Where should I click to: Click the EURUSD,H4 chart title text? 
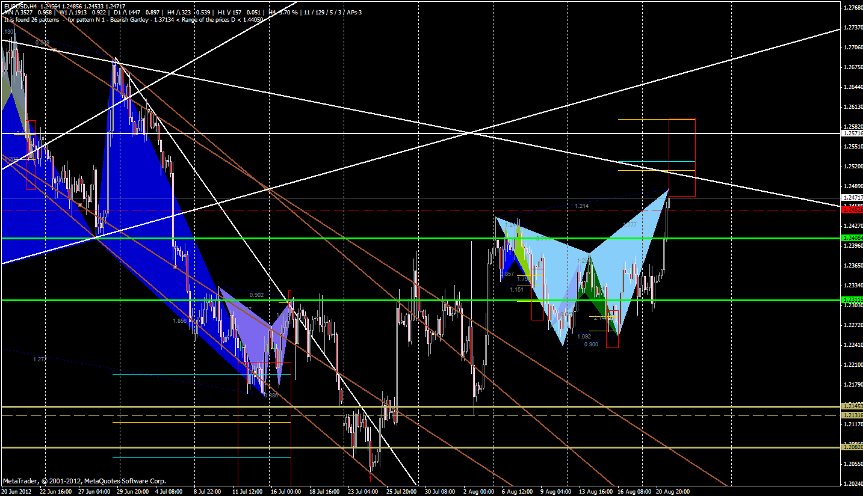pyautogui.click(x=22, y=6)
